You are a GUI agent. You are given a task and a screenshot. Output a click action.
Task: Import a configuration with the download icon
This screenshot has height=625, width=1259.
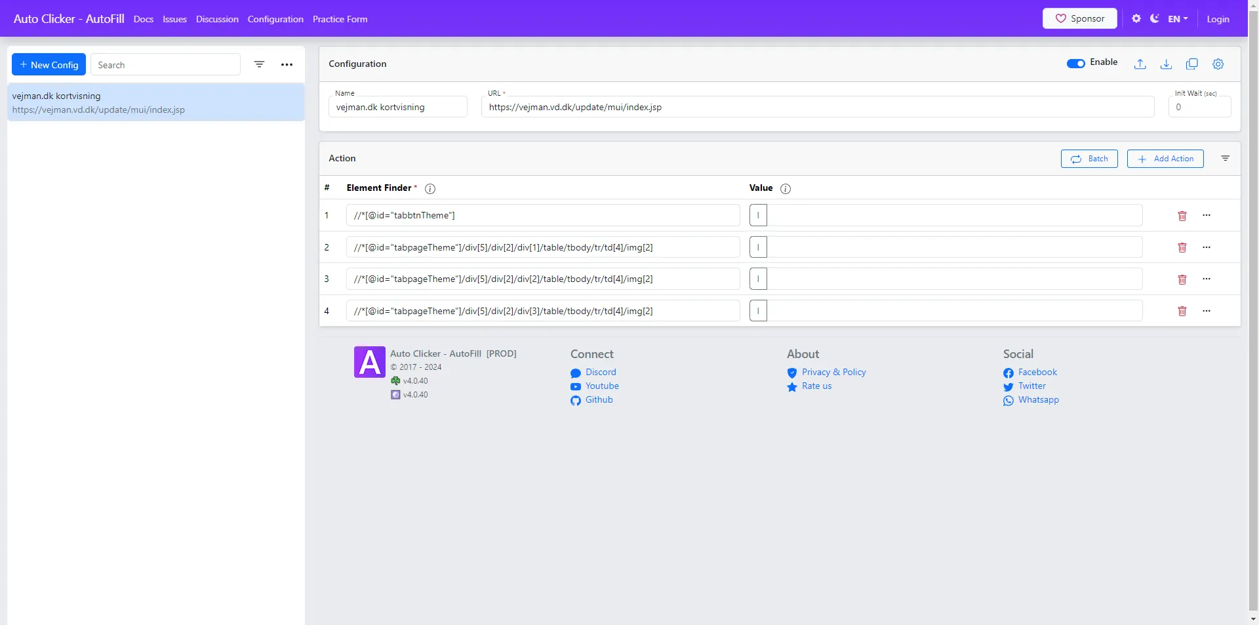pyautogui.click(x=1166, y=64)
